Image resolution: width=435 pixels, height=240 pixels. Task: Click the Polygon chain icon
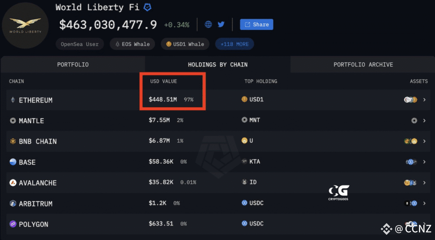click(13, 224)
